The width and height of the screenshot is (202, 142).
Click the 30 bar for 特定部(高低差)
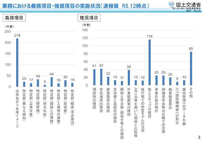(65, 83)
